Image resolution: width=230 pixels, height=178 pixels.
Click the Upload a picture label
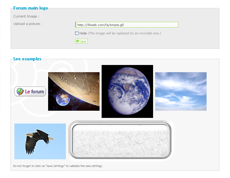[28, 24]
